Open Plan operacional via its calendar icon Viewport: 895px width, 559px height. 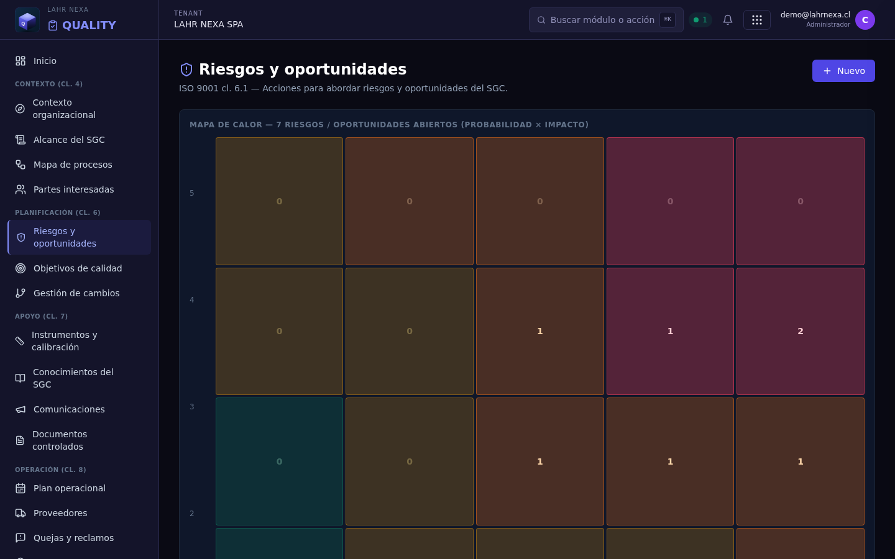tap(21, 488)
